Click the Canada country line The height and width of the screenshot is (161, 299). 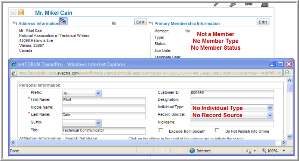(x=26, y=50)
